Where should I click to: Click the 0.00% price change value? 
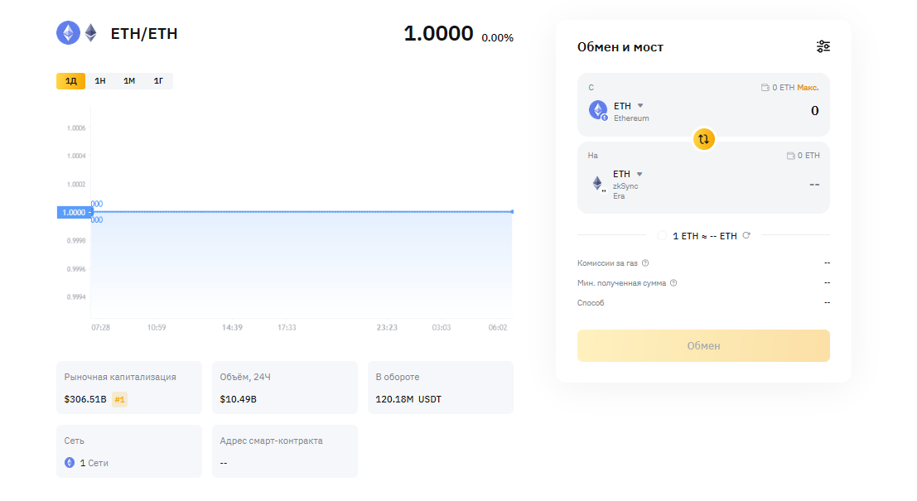coord(497,38)
